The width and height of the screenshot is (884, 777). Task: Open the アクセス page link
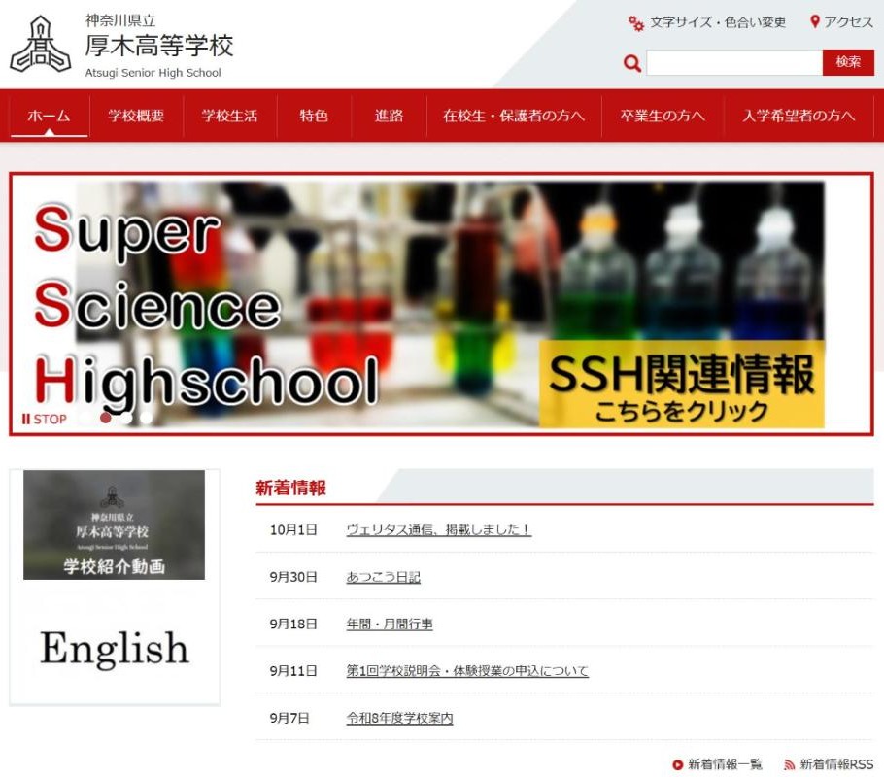coord(848,22)
